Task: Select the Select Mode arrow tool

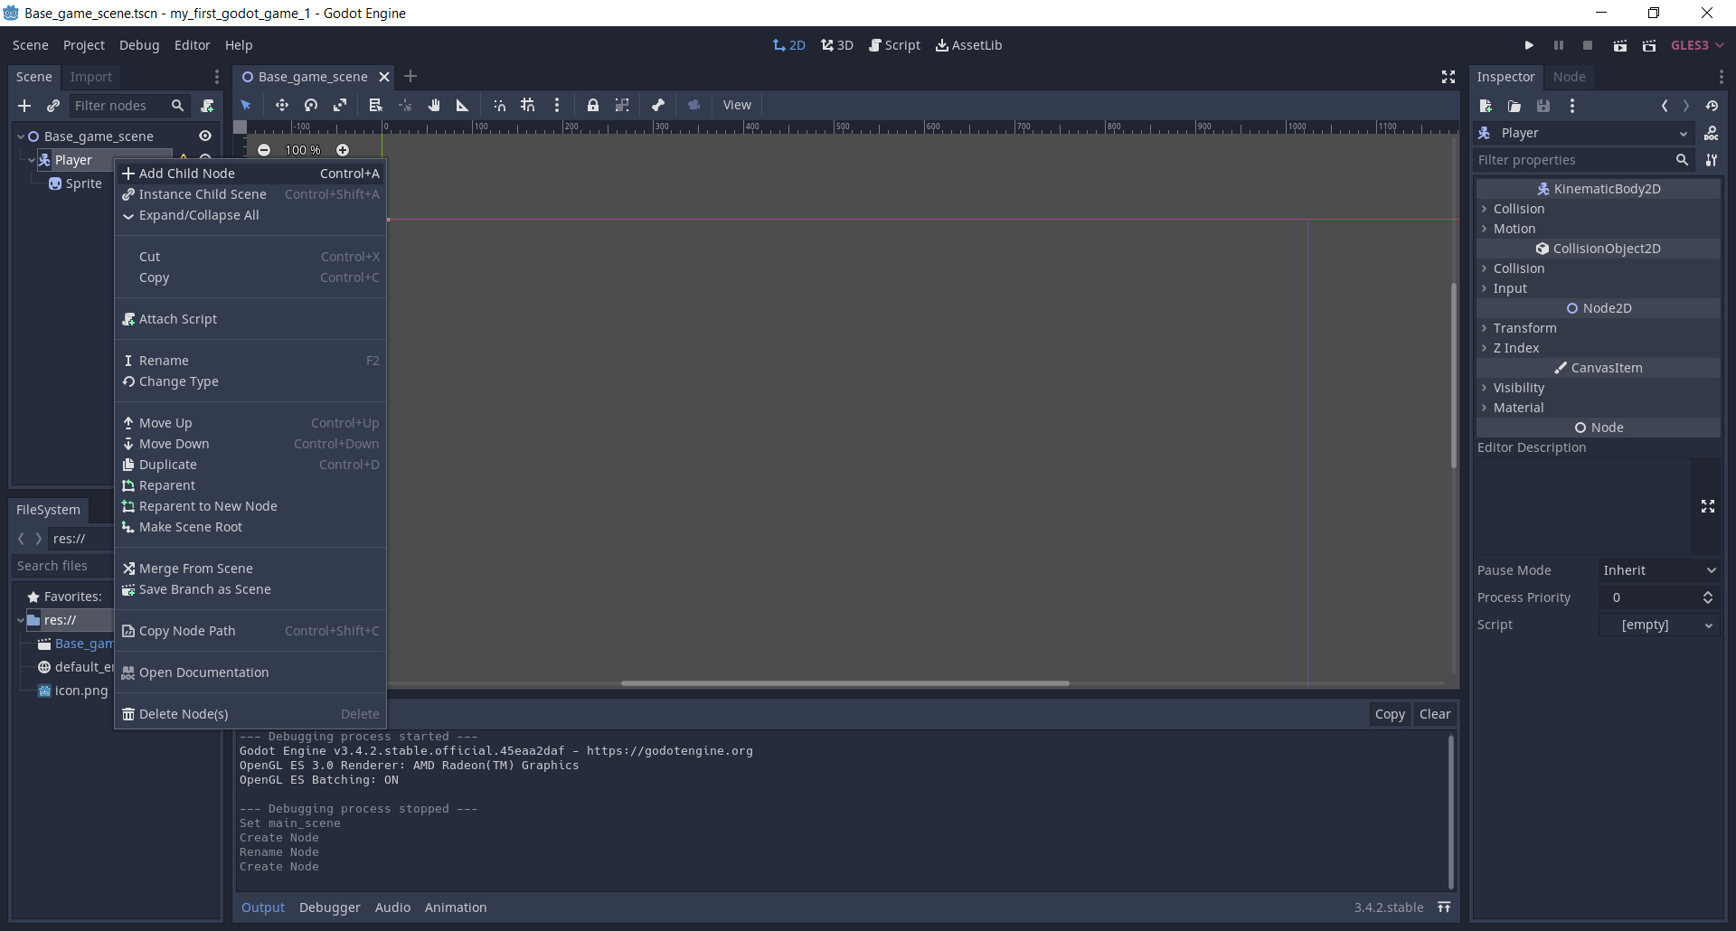Action: click(x=246, y=105)
